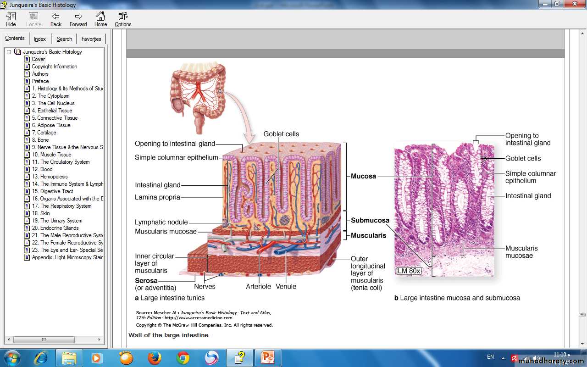Image resolution: width=587 pixels, height=367 pixels.
Task: Open the Options toolbar menu
Action: point(123,19)
